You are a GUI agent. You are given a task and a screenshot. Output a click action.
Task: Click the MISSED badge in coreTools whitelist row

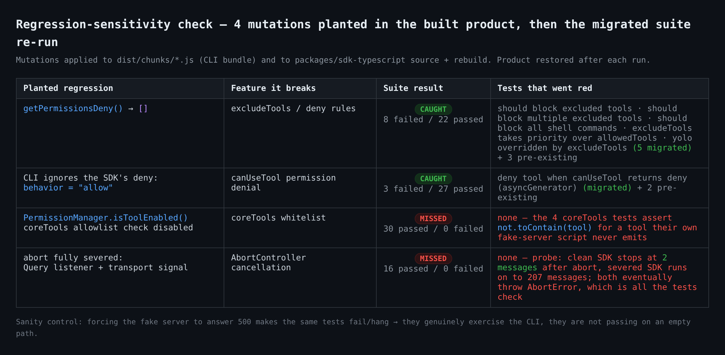tap(433, 219)
